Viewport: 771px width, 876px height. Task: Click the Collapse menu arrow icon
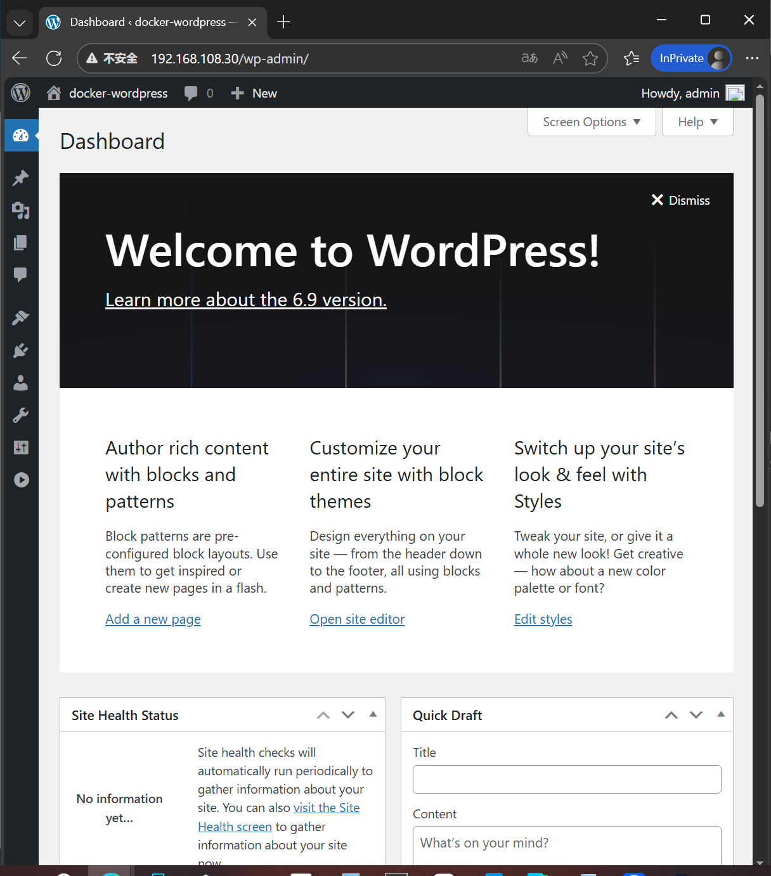click(22, 480)
